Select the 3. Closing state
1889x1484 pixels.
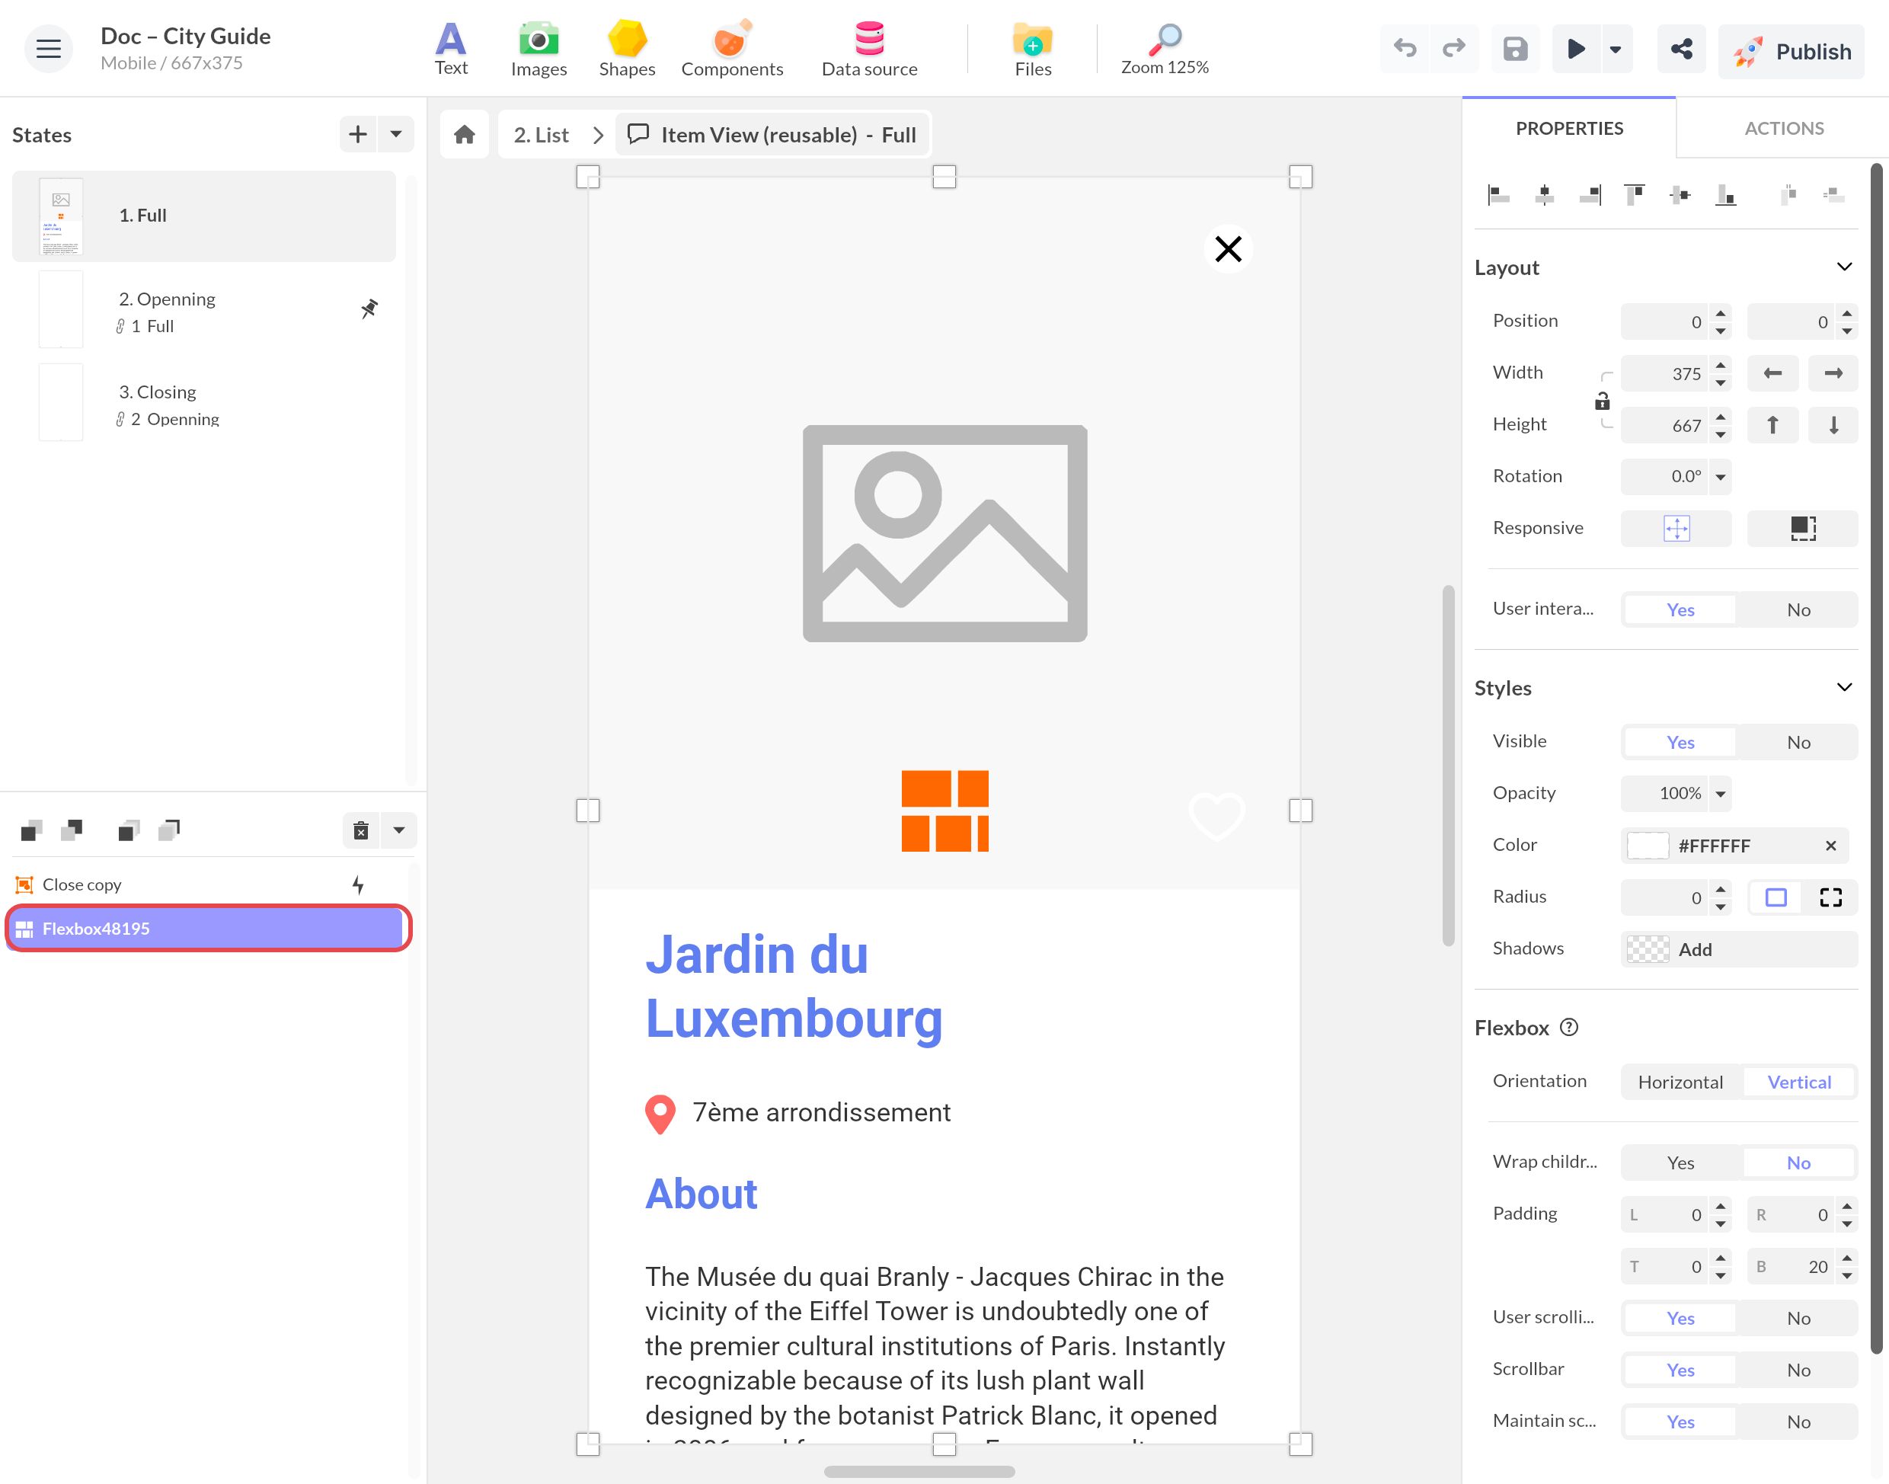204,403
